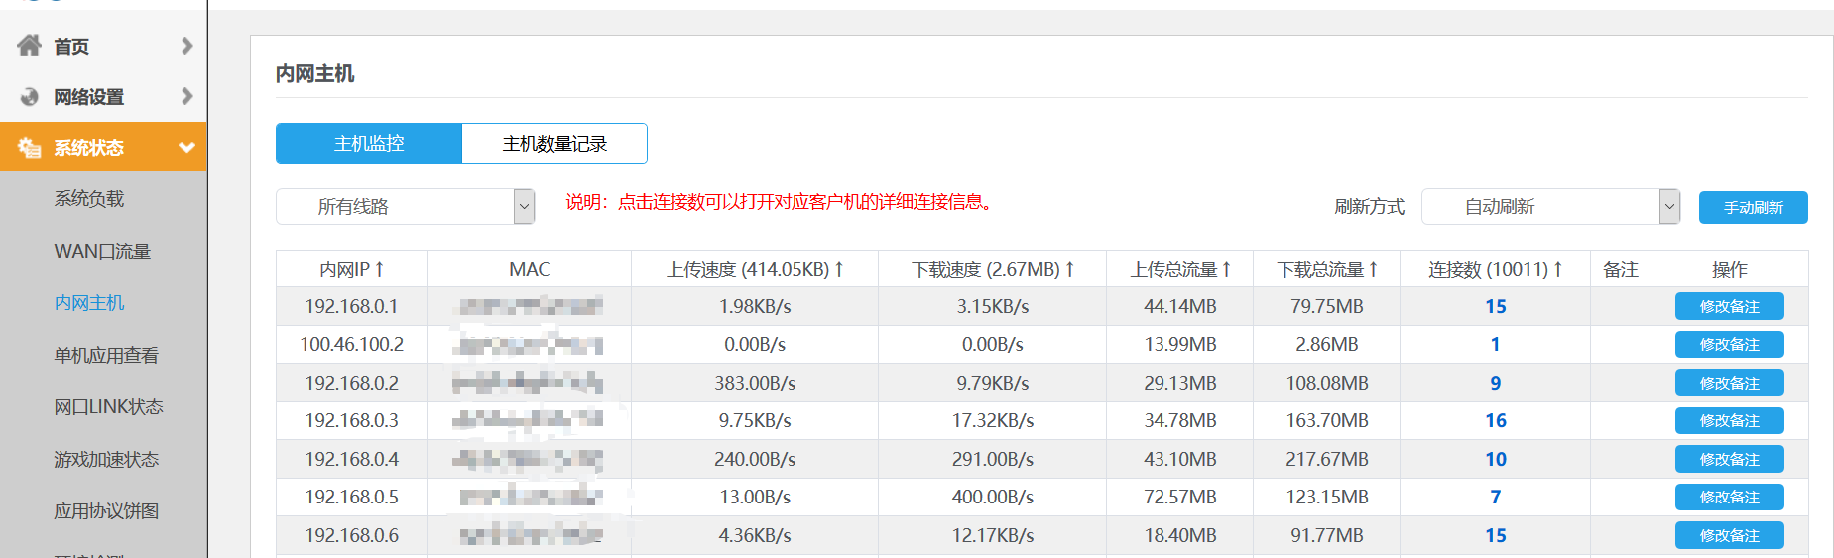The width and height of the screenshot is (1834, 558).
Task: Open 系统负载 in the sidebar
Action: point(89,199)
